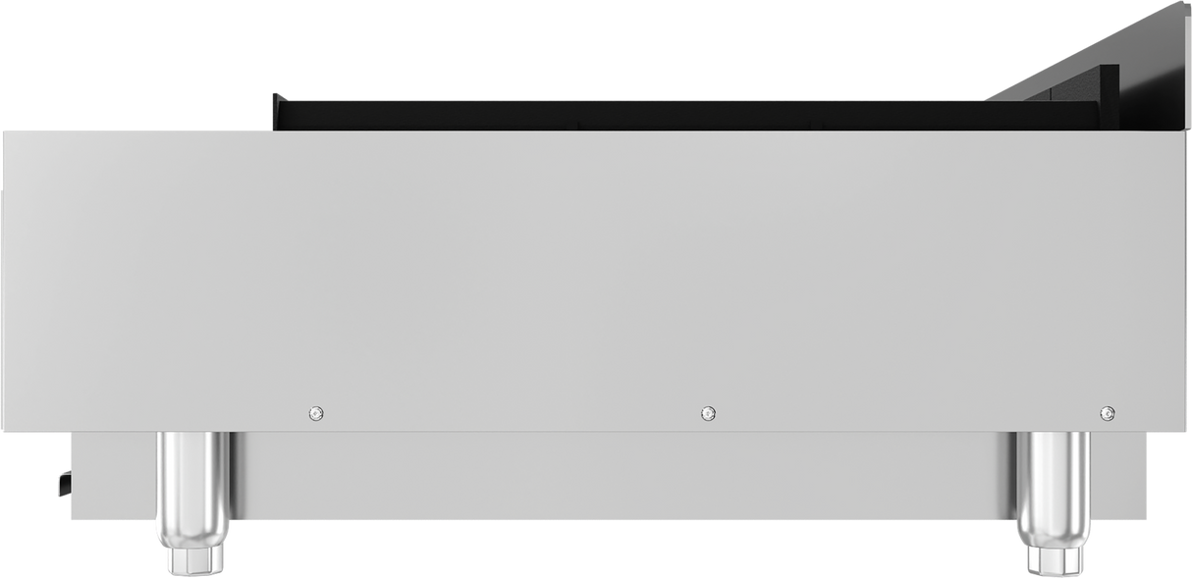
Task: Click the right leg's adjustable foot
Action: pyautogui.click(x=1053, y=561)
